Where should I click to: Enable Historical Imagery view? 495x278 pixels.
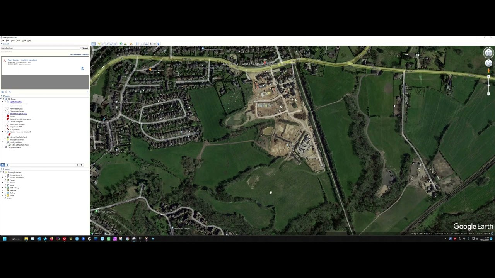(121, 44)
